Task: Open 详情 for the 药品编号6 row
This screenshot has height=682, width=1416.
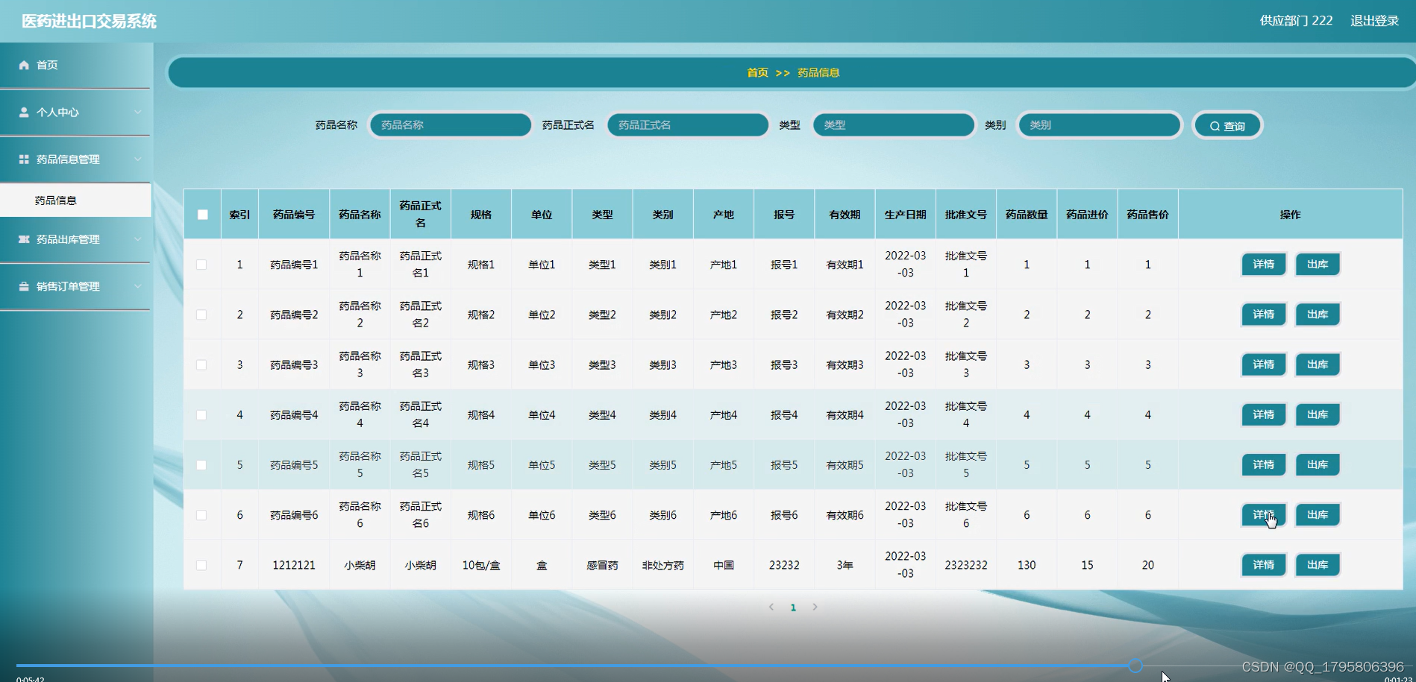Action: click(1263, 515)
